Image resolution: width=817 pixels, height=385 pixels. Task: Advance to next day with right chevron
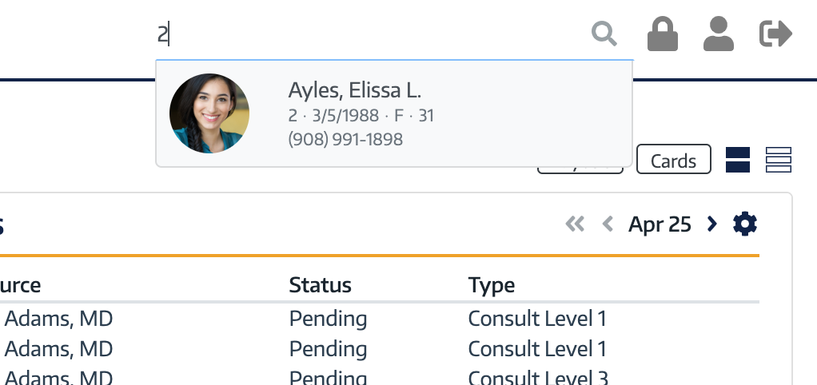pos(711,224)
